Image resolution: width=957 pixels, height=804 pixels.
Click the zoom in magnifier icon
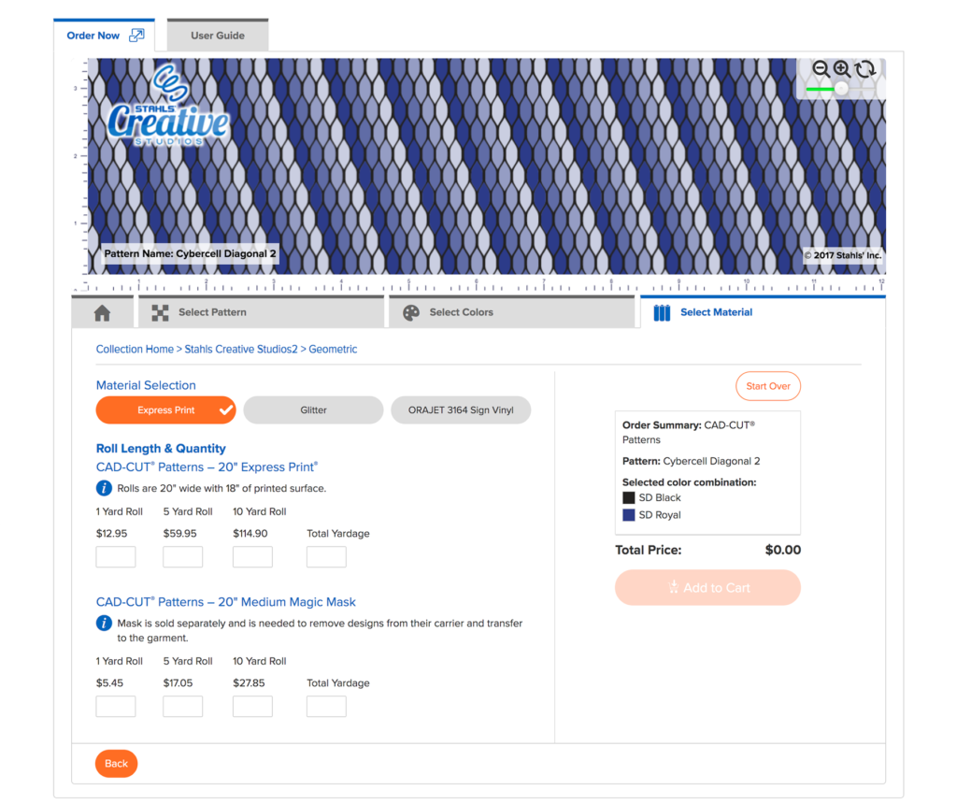[x=841, y=69]
